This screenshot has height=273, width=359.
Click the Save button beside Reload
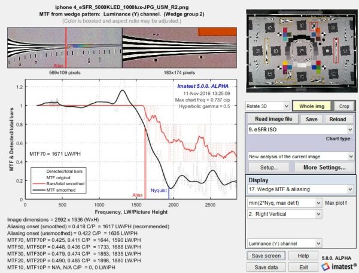312,119
